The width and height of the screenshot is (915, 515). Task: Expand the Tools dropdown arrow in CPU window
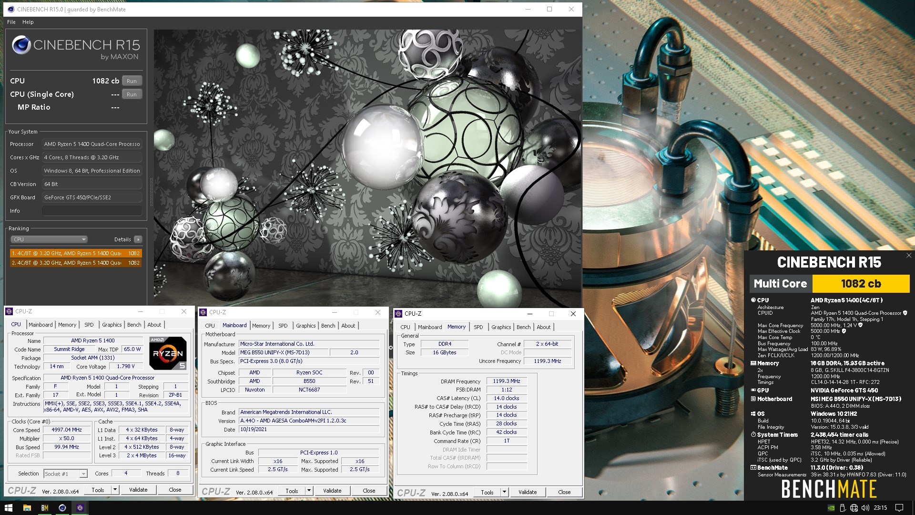click(115, 490)
